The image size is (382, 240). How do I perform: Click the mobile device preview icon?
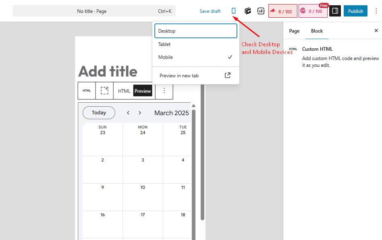coord(234,11)
